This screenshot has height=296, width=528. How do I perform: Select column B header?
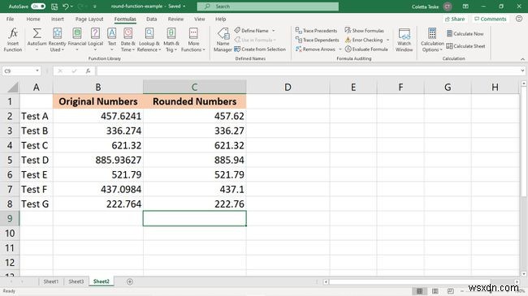click(x=98, y=87)
